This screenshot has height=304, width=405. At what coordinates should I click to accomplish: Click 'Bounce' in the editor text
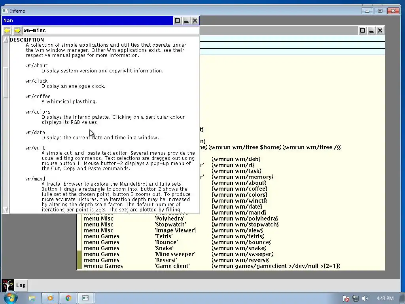[x=166, y=243]
